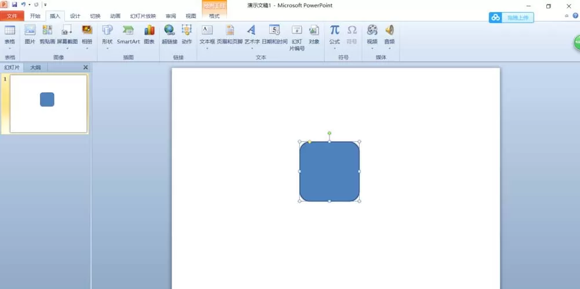Expand the 视频 dropdown arrow
580x289 pixels.
[372, 48]
